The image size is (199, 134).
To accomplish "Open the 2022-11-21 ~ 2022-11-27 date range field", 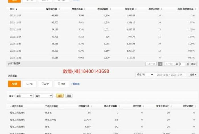I will [170, 75].
